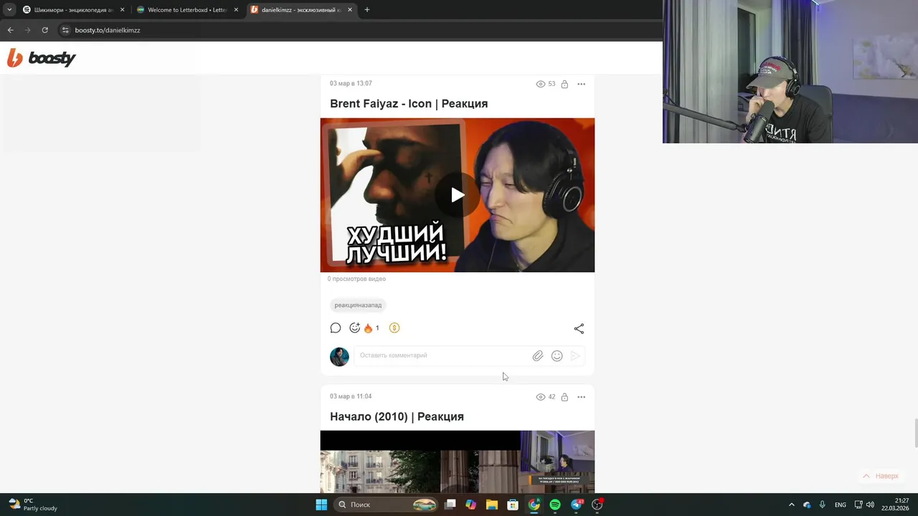Attach a file to the comment

538,355
